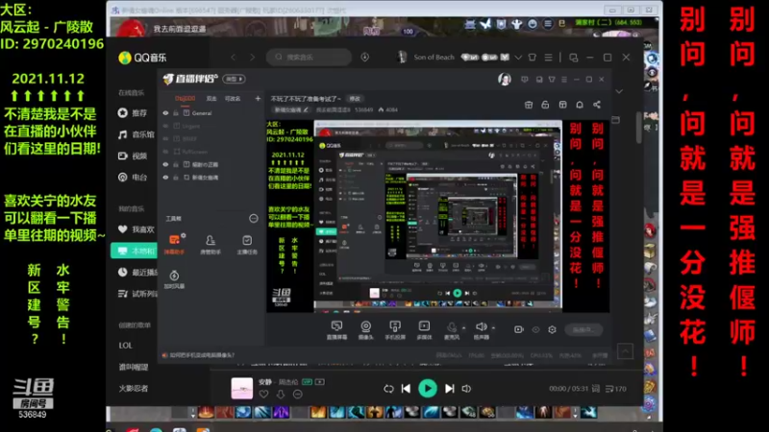The image size is (769, 432).
Task: Click the album cover thumbnail of 安静
Action: pyautogui.click(x=242, y=389)
